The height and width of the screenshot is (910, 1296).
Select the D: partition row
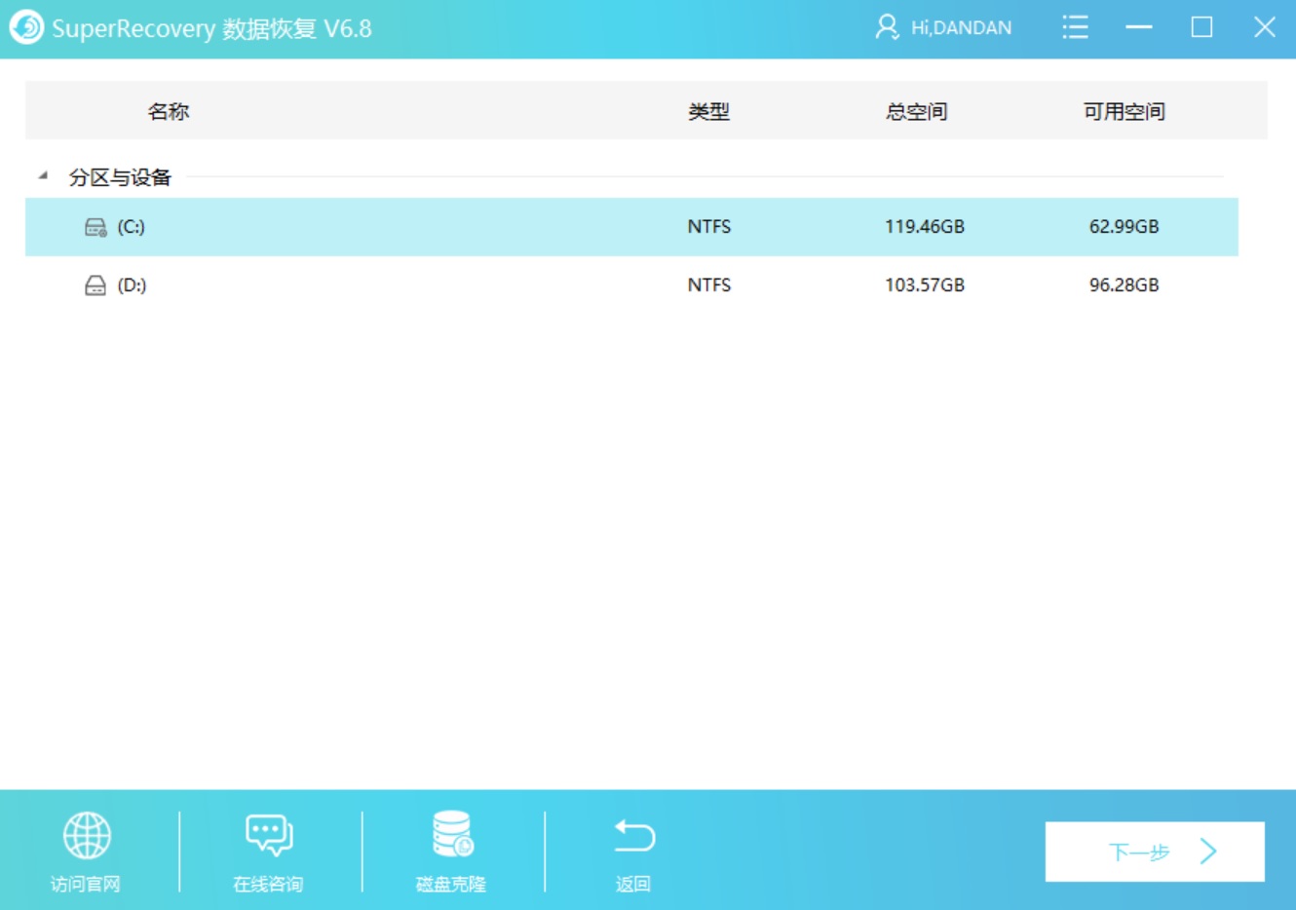390,284
